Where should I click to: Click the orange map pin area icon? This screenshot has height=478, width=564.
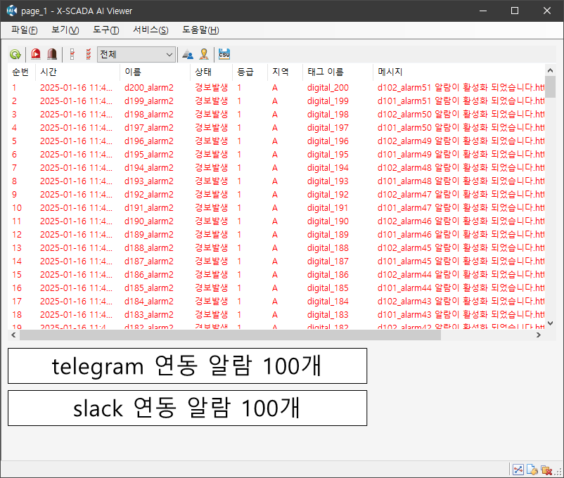204,54
